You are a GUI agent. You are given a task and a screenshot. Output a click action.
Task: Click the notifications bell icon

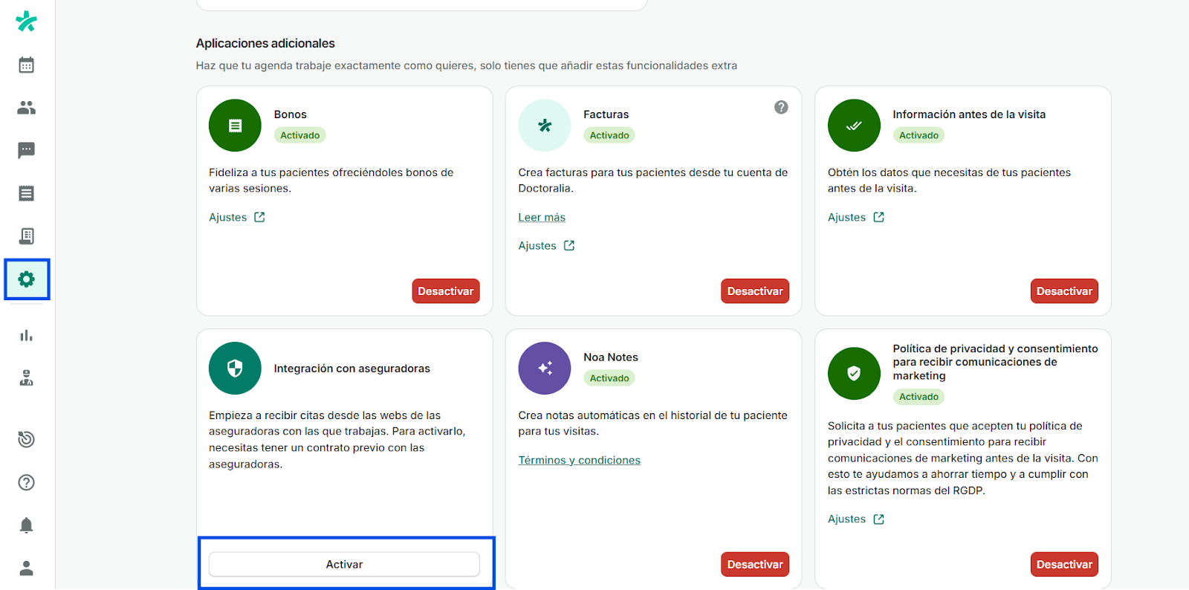26,525
